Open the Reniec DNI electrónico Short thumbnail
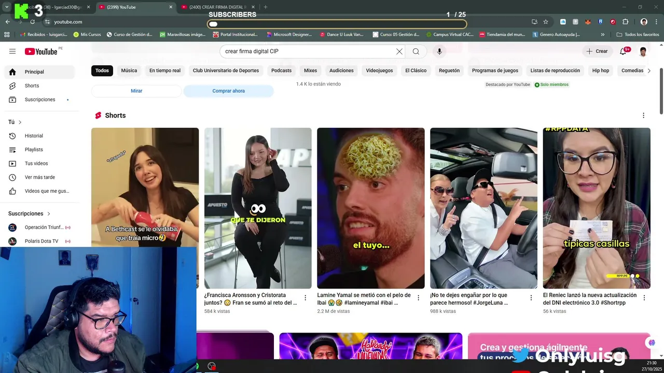664x373 pixels. coord(597,208)
